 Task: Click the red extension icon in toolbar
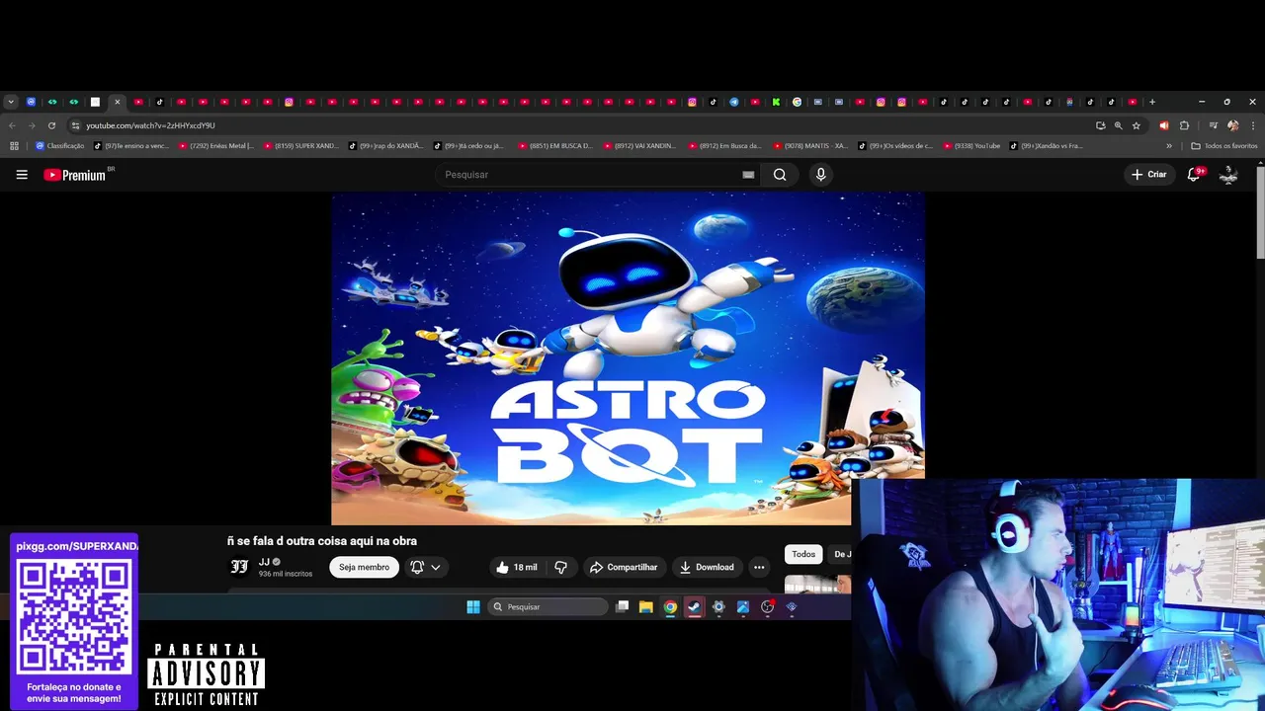(x=1163, y=125)
